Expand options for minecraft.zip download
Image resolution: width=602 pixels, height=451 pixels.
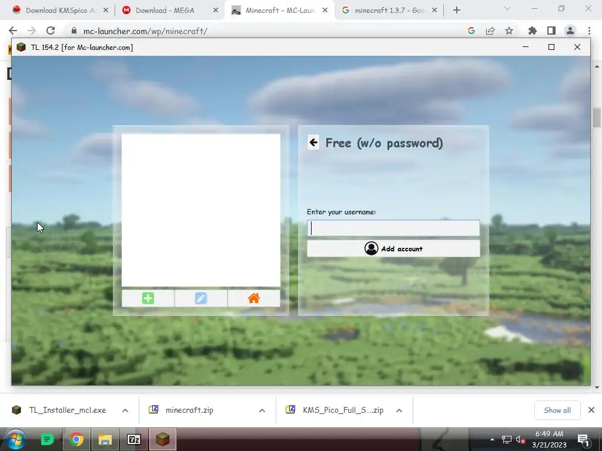pos(262,410)
